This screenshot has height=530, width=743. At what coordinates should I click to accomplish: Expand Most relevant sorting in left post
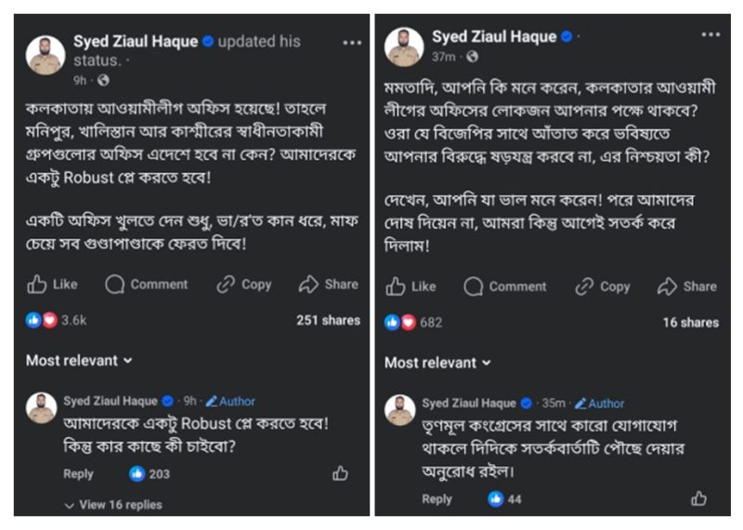pyautogui.click(x=79, y=360)
